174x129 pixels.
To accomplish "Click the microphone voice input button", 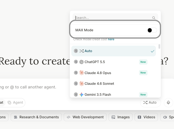I will click(168, 103).
